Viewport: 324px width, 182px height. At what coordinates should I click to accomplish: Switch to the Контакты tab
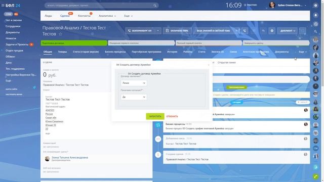click(84, 16)
